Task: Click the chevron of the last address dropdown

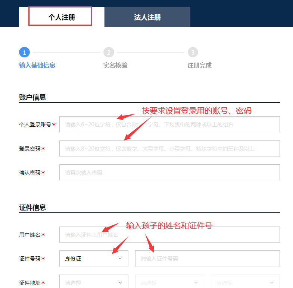Action: tap(272, 283)
